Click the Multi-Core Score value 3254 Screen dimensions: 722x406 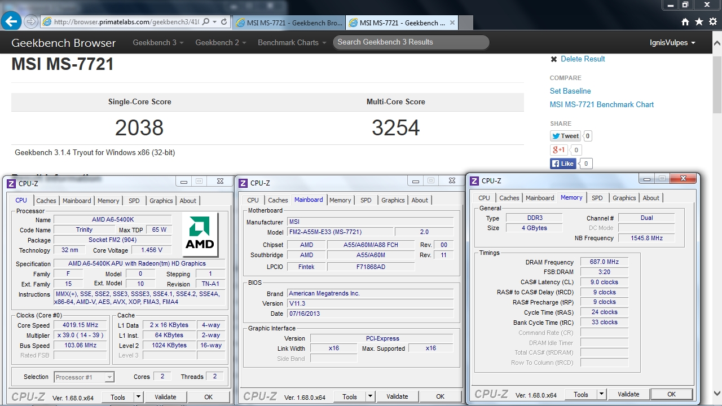pyautogui.click(x=396, y=128)
